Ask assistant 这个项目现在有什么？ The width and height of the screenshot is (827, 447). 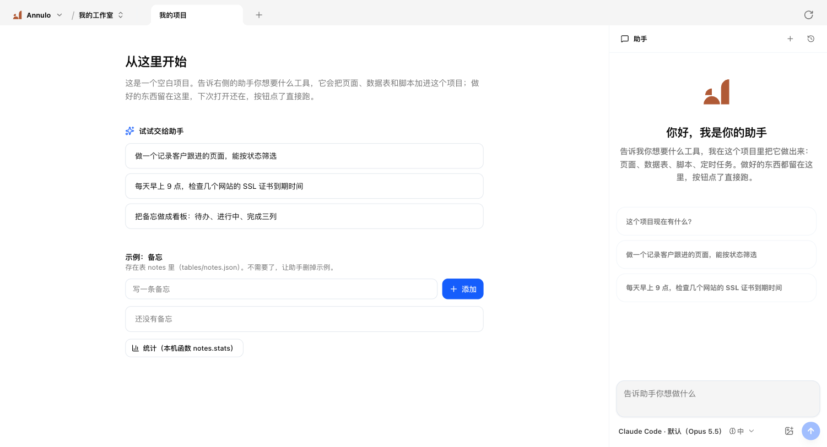click(716, 221)
